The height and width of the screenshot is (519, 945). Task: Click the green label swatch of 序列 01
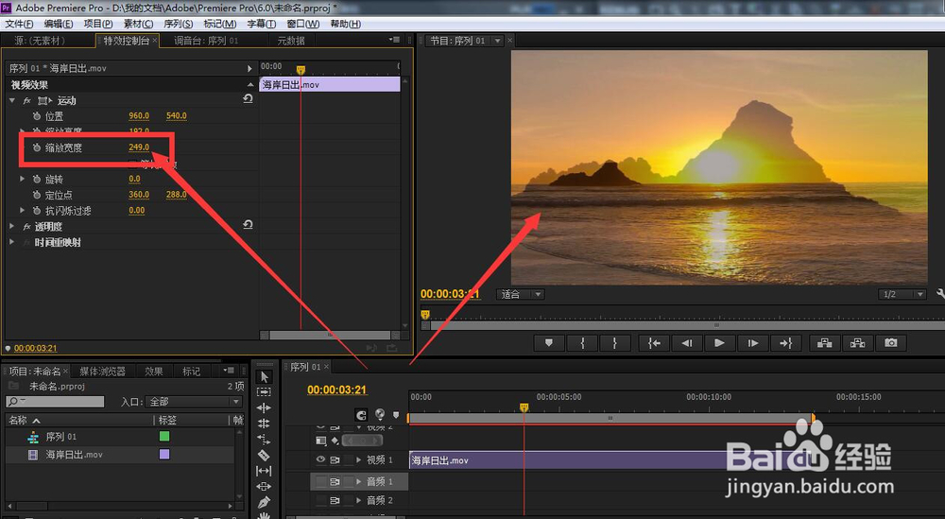[x=164, y=436]
